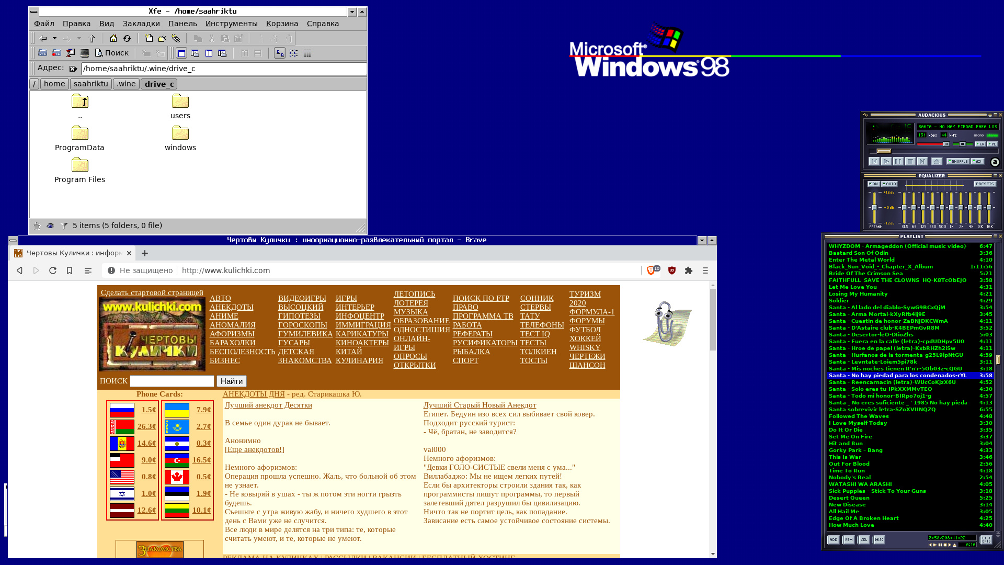Toggle SHUFFLE in Audacious

pos(958,161)
